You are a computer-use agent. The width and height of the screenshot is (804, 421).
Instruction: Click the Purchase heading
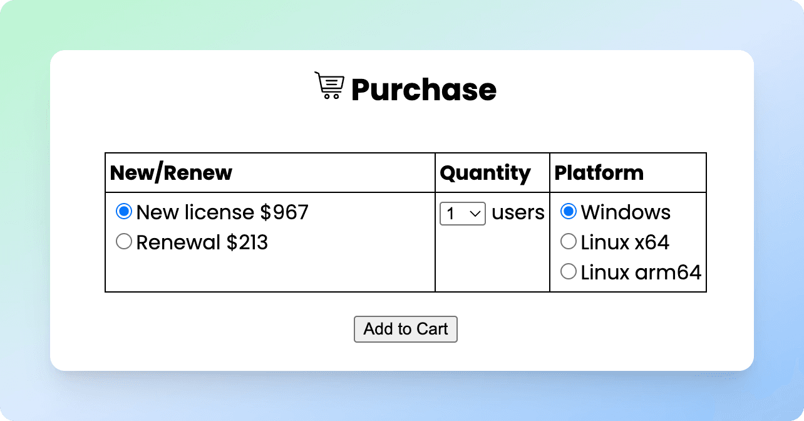[x=423, y=89]
